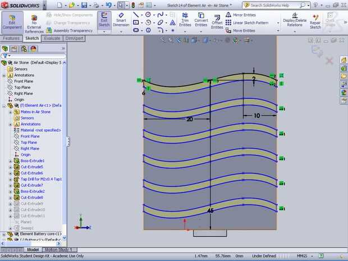The height and width of the screenshot is (261, 348).
Task: Activate Trim Entities tool
Action: (x=185, y=20)
